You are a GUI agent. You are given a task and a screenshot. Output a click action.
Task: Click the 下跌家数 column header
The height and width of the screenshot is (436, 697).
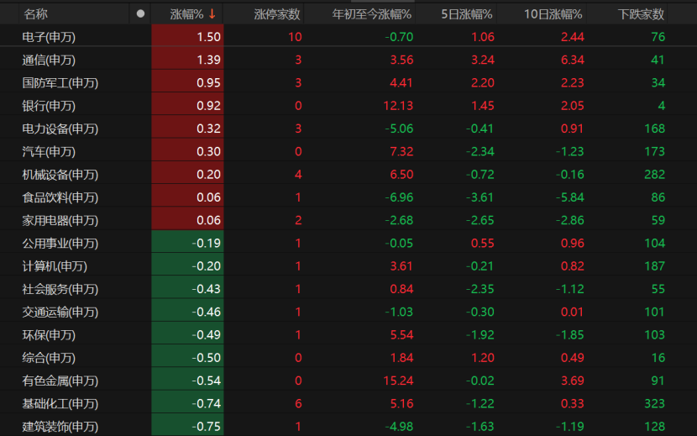pos(641,13)
